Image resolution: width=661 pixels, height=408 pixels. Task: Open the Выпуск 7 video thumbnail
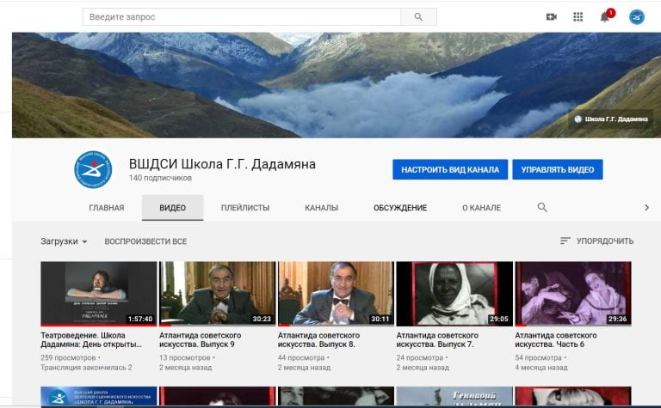click(x=454, y=294)
